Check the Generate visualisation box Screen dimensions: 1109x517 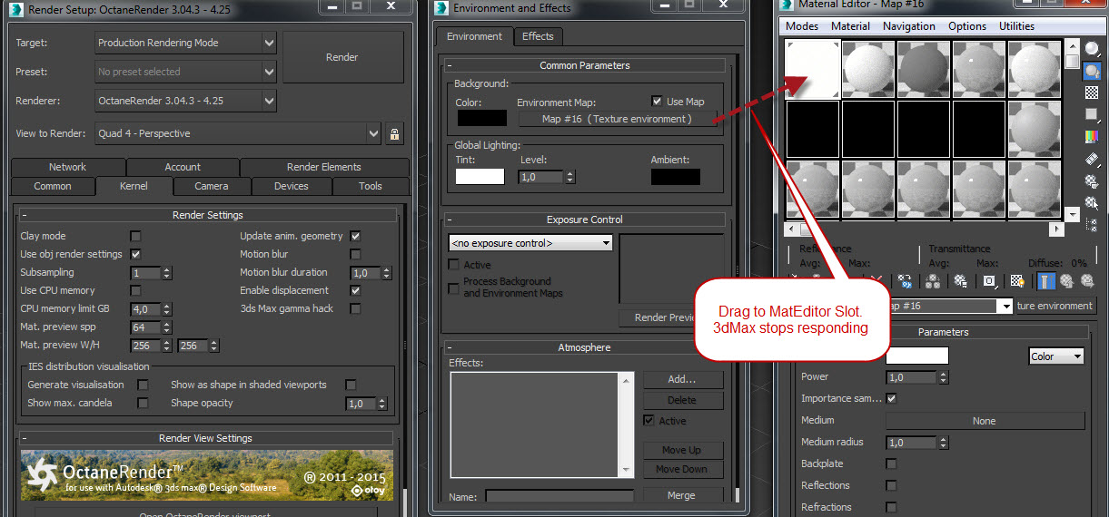143,385
